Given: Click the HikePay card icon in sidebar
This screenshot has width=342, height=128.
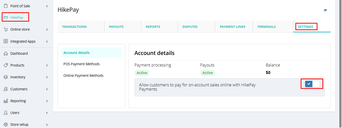Looking at the screenshot, I should tap(6, 18).
